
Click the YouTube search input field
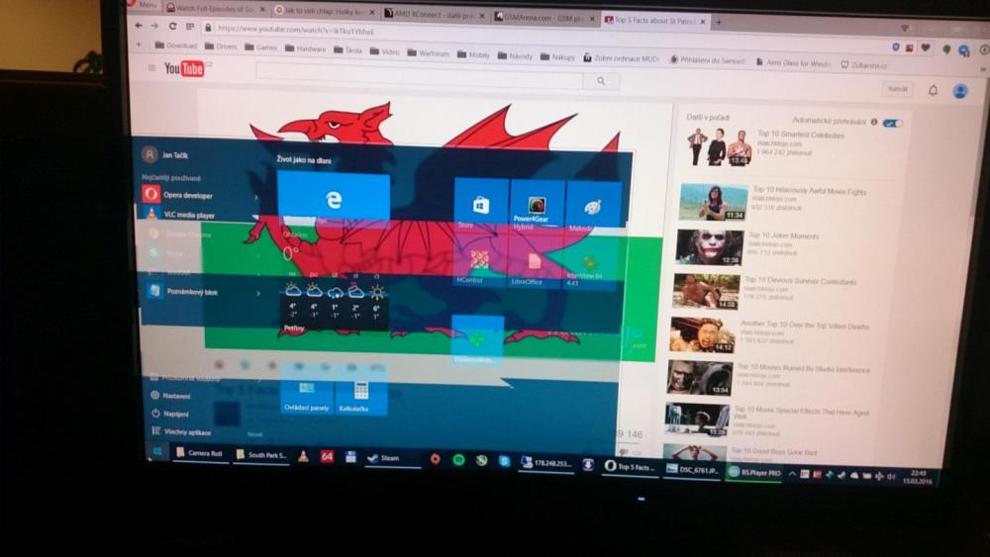[x=419, y=77]
